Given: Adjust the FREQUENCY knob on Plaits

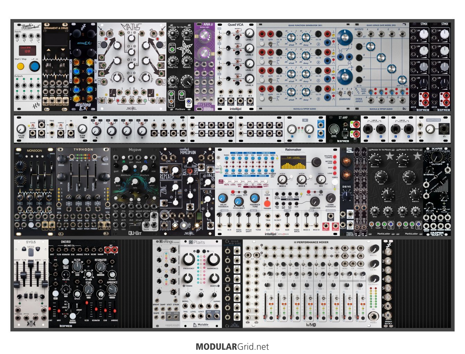Looking at the screenshot, I should tap(189, 259).
